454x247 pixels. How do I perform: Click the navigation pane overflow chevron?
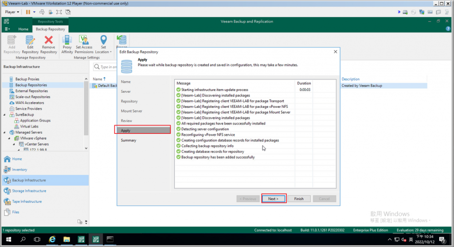click(x=86, y=222)
